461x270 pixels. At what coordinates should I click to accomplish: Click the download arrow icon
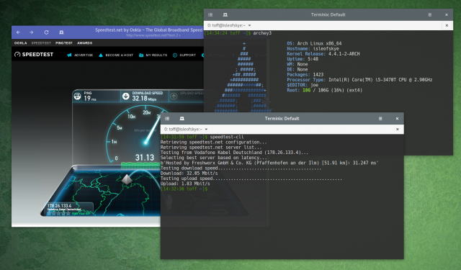tap(126, 96)
